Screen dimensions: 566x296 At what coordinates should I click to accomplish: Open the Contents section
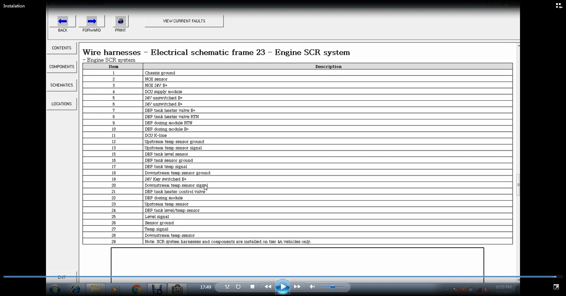(x=62, y=48)
